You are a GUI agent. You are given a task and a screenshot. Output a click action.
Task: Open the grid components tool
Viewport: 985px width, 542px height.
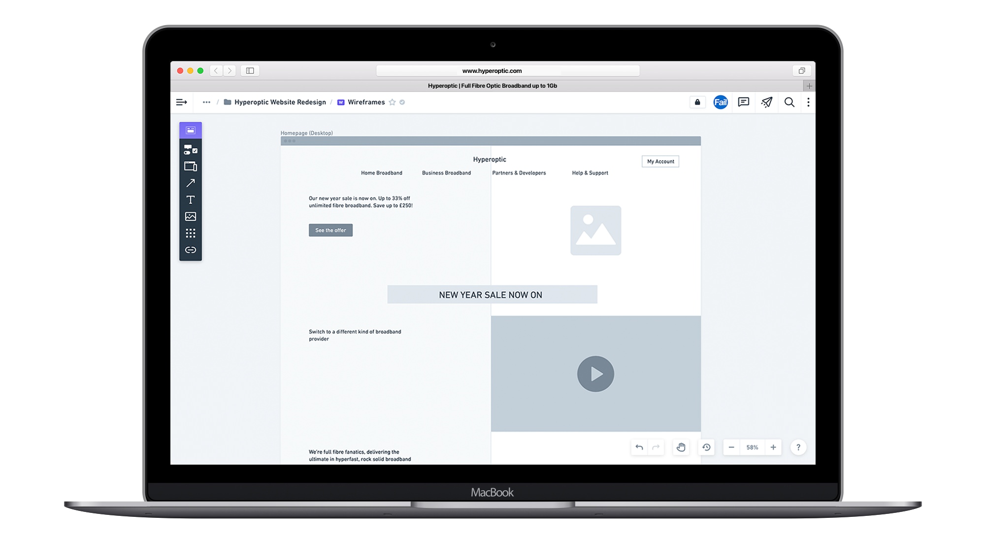click(191, 233)
